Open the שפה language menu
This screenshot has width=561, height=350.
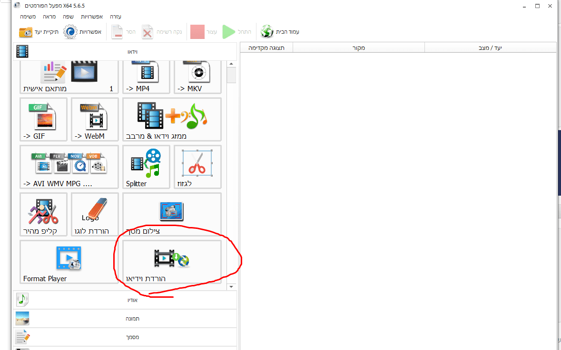pyautogui.click(x=69, y=17)
